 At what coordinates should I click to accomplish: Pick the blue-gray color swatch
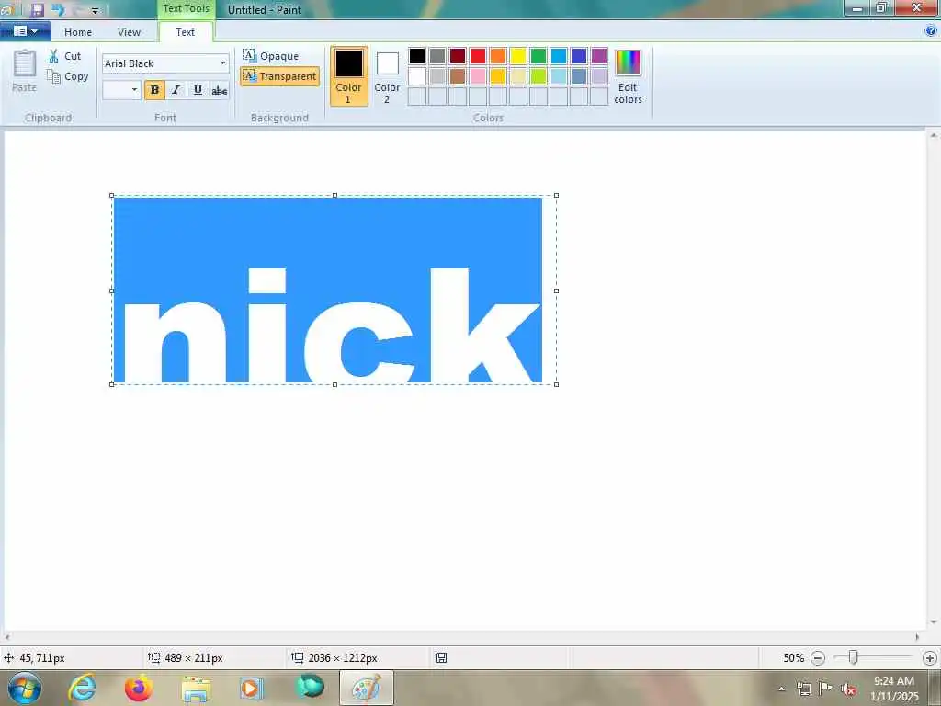point(579,76)
